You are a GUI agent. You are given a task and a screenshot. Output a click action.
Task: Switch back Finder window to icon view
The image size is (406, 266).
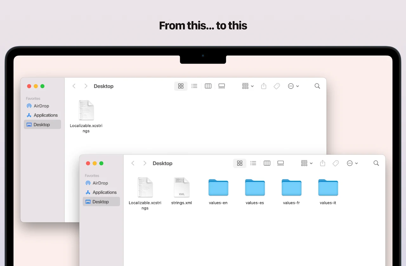(181, 86)
